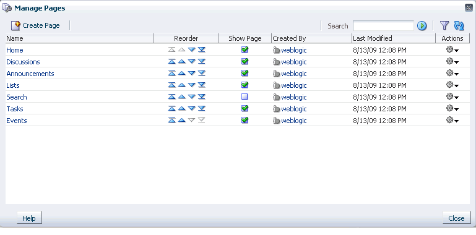This screenshot has height=235, width=476.
Task: Move Home page to bottom
Action: (x=202, y=49)
